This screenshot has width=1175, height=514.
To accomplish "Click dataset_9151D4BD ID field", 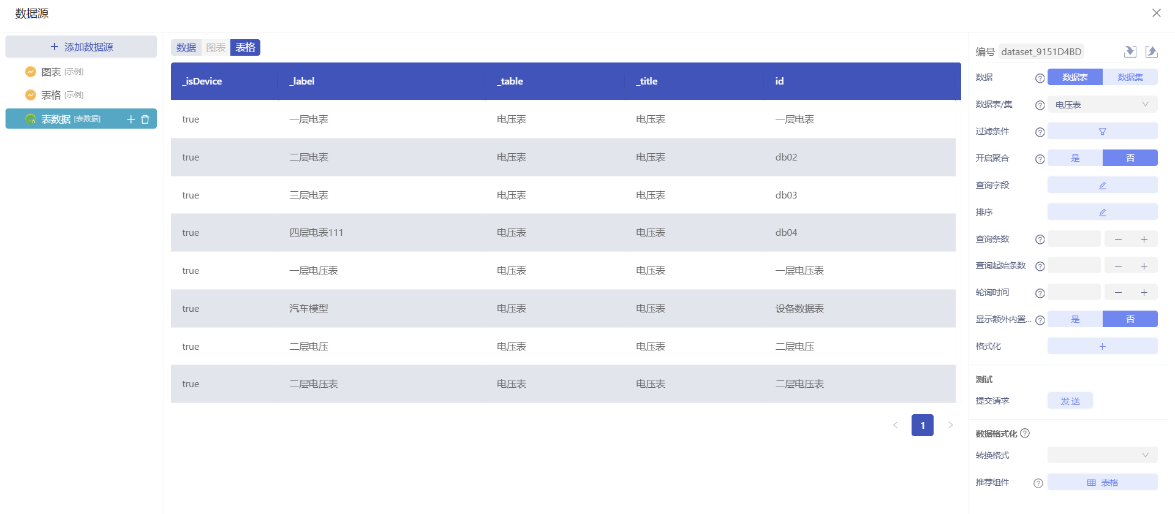I will click(x=1041, y=51).
